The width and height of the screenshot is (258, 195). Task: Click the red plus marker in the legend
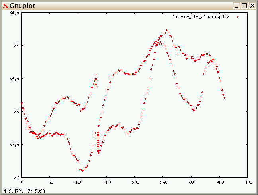[237, 17]
